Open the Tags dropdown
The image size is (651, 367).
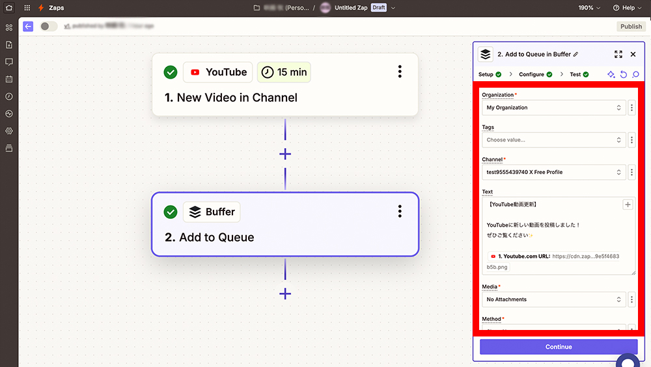click(x=553, y=140)
